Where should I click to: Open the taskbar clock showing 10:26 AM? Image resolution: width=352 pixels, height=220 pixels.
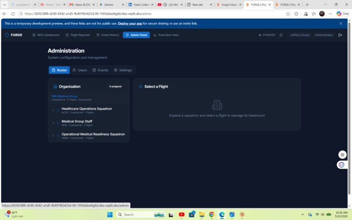(x=341, y=215)
